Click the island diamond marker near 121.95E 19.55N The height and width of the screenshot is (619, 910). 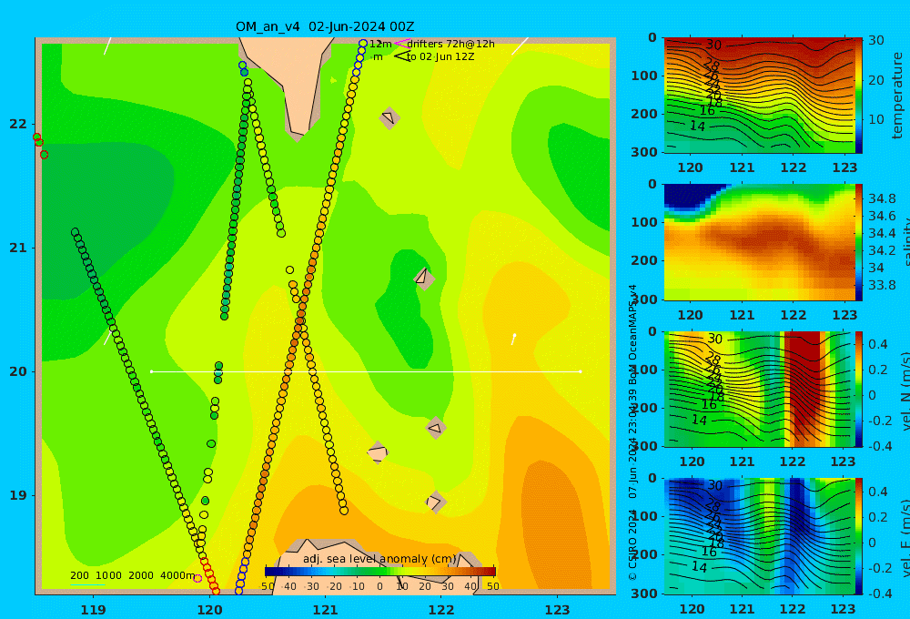435,429
